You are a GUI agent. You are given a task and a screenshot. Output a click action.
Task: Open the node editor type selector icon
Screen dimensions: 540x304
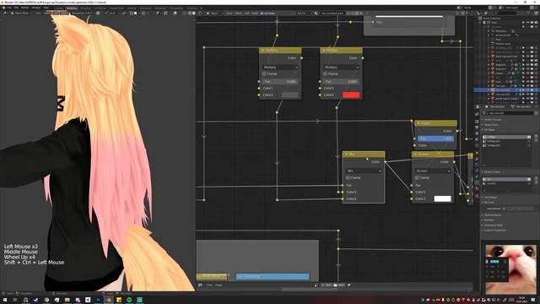[201, 14]
